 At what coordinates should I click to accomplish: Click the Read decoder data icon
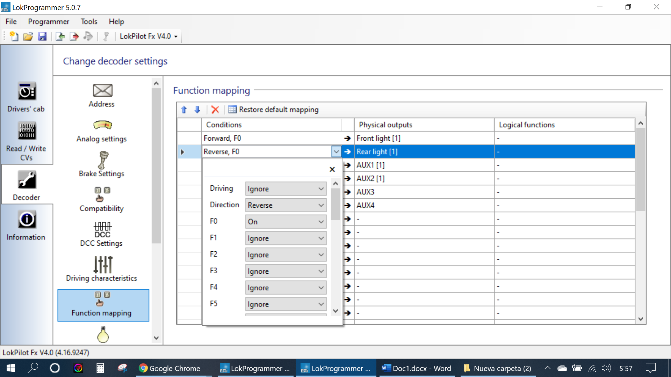tap(60, 36)
